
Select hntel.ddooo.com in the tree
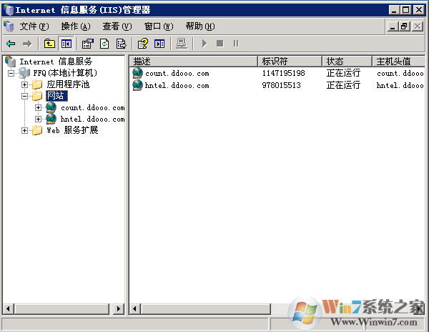(x=92, y=119)
